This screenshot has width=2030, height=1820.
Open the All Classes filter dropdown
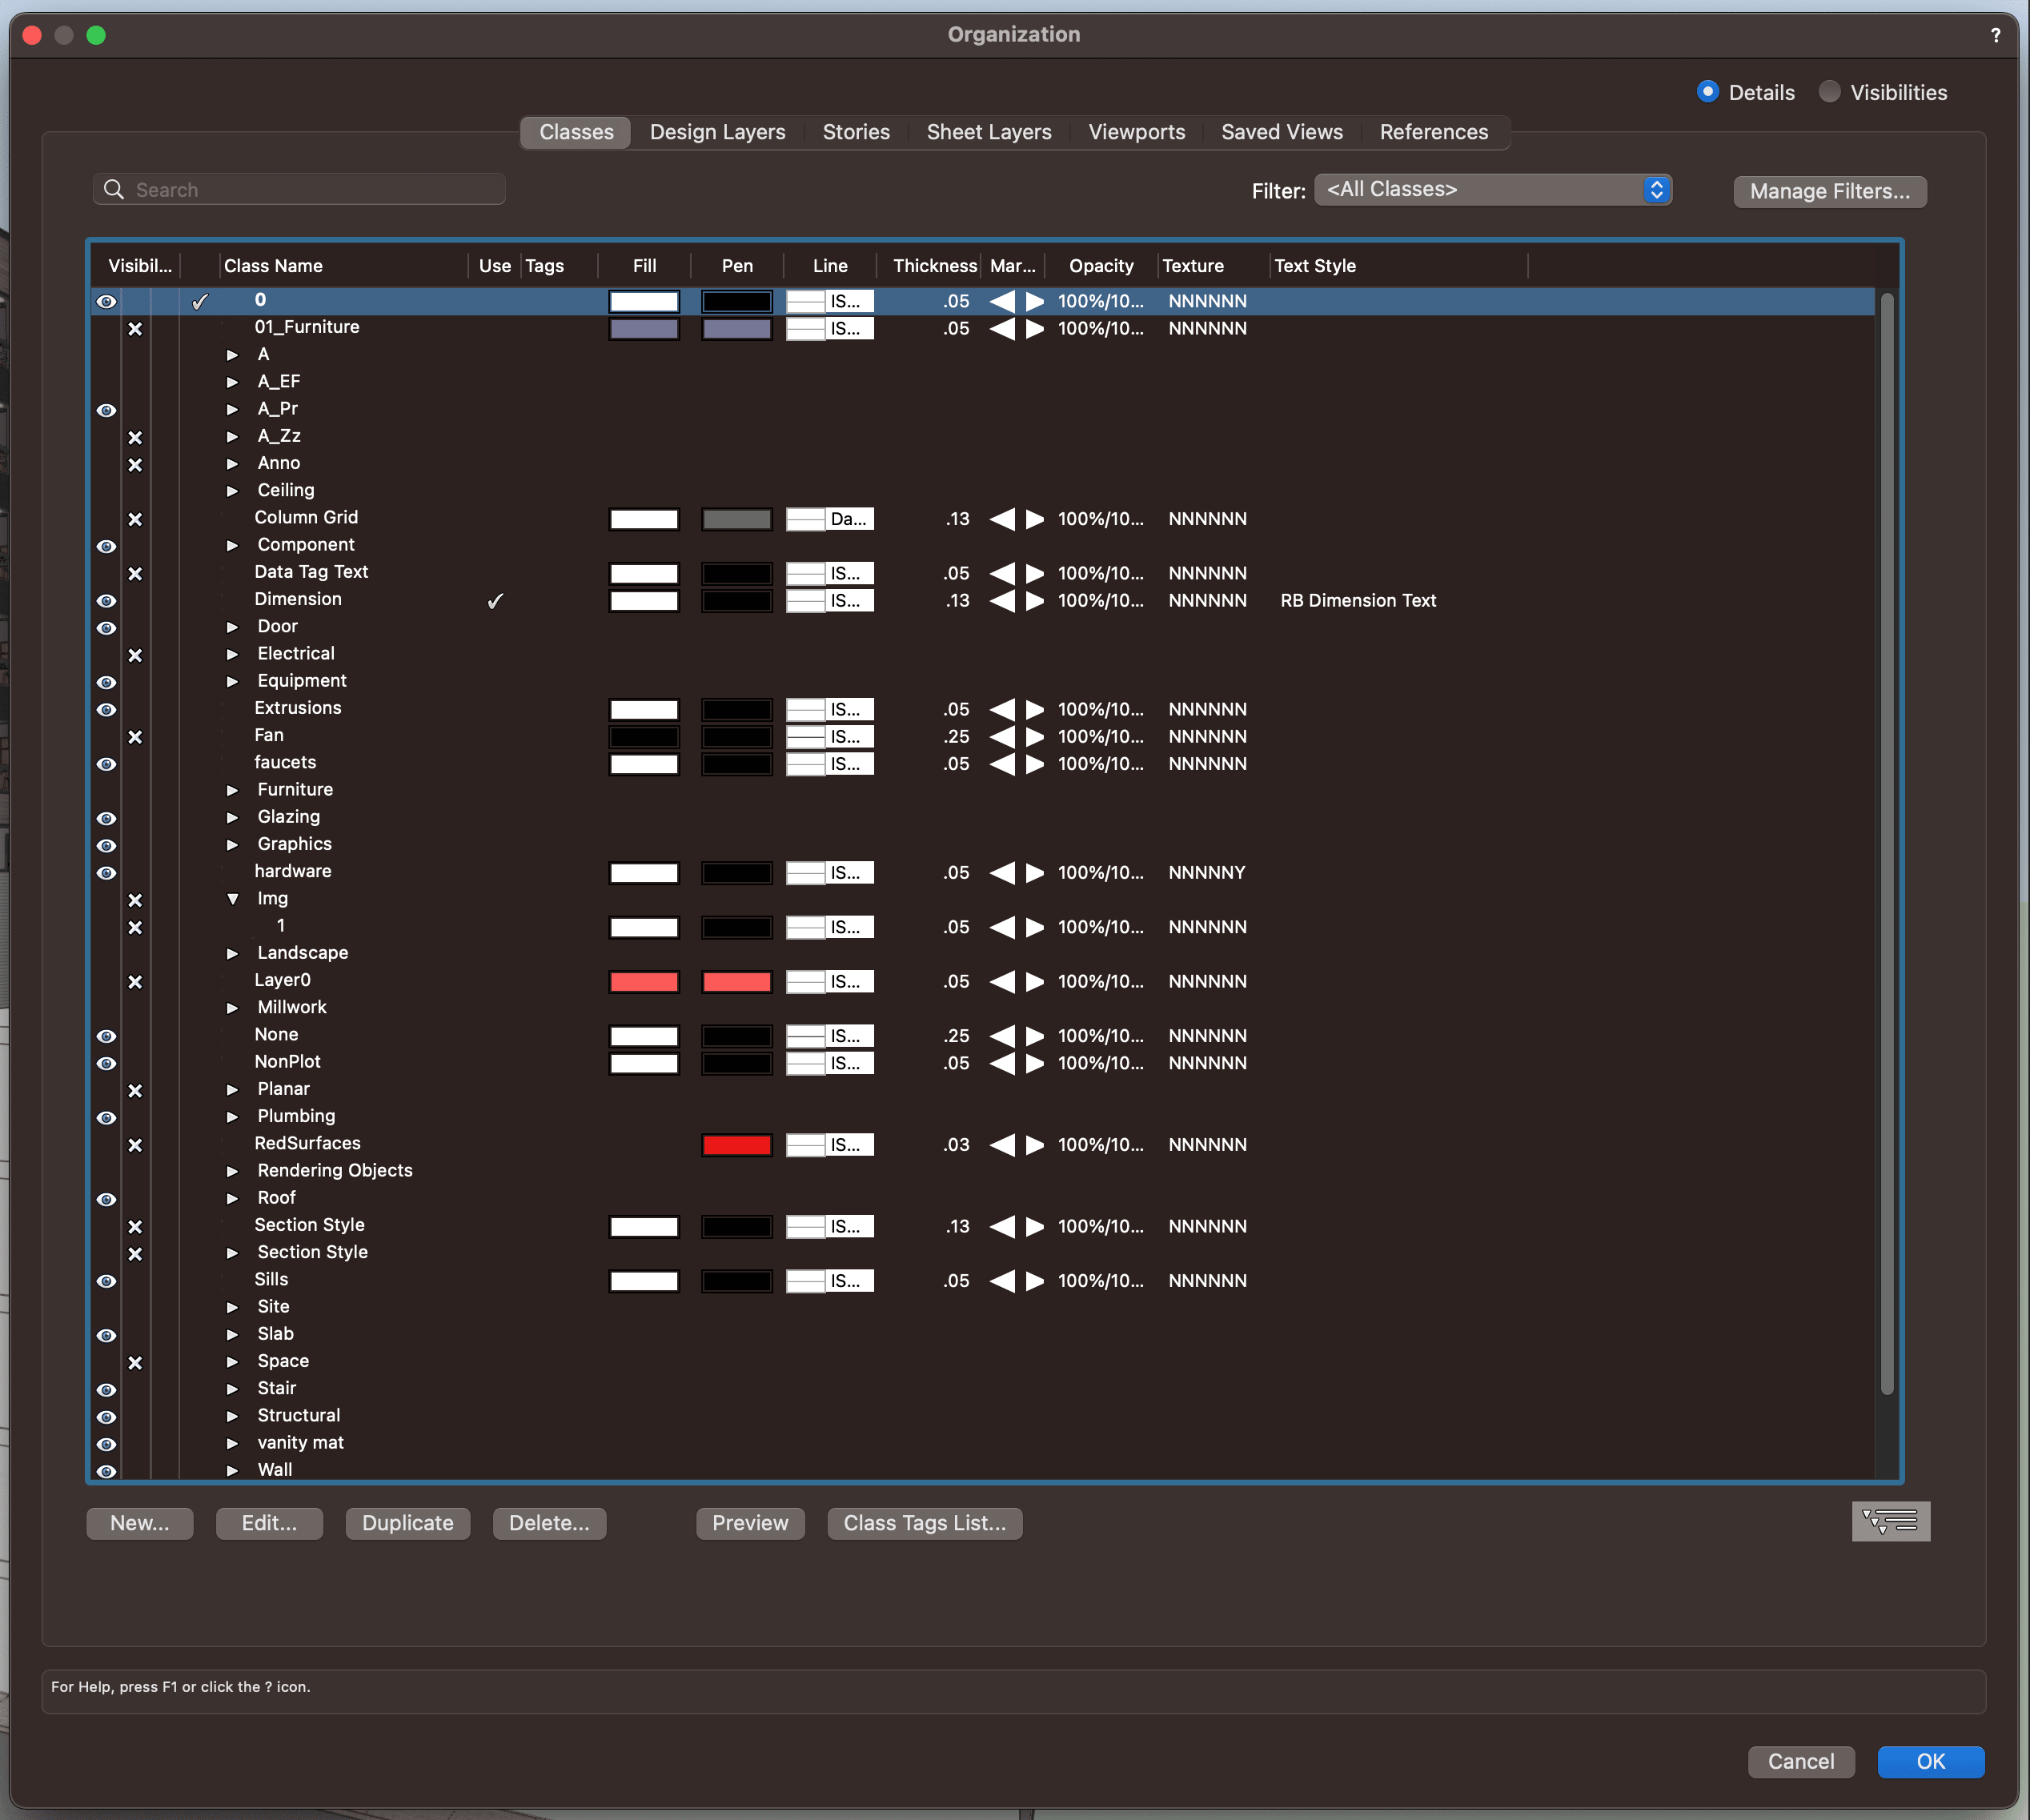tap(1492, 190)
